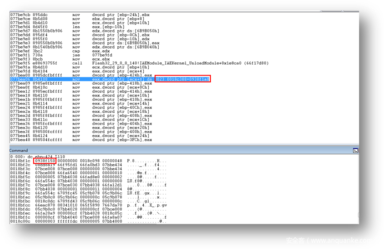Select the call IAEModule_IAEKernel_UnloadModule instruction line

tap(136, 63)
